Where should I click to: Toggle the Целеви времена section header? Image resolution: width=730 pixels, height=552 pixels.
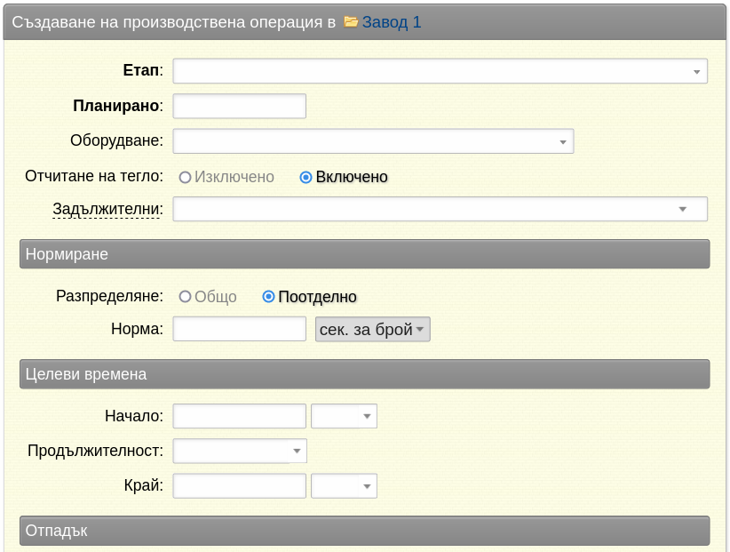point(364,374)
